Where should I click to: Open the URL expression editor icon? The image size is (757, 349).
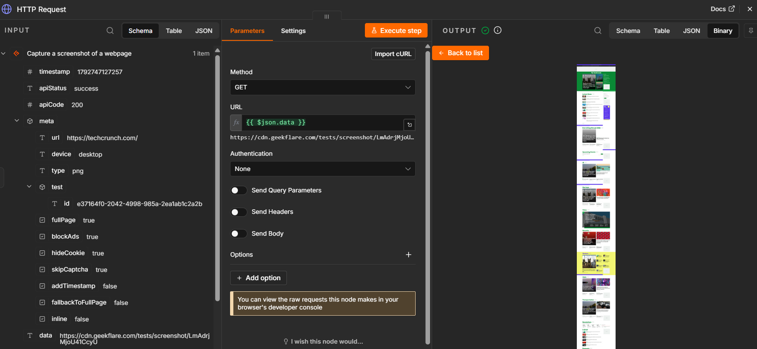[409, 124]
